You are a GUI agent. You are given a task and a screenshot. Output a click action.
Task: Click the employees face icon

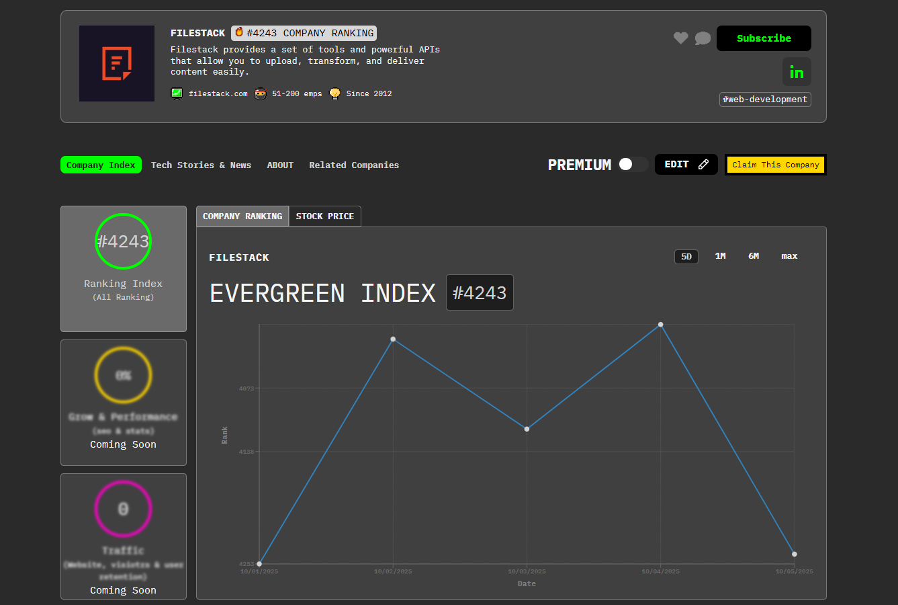(x=261, y=94)
